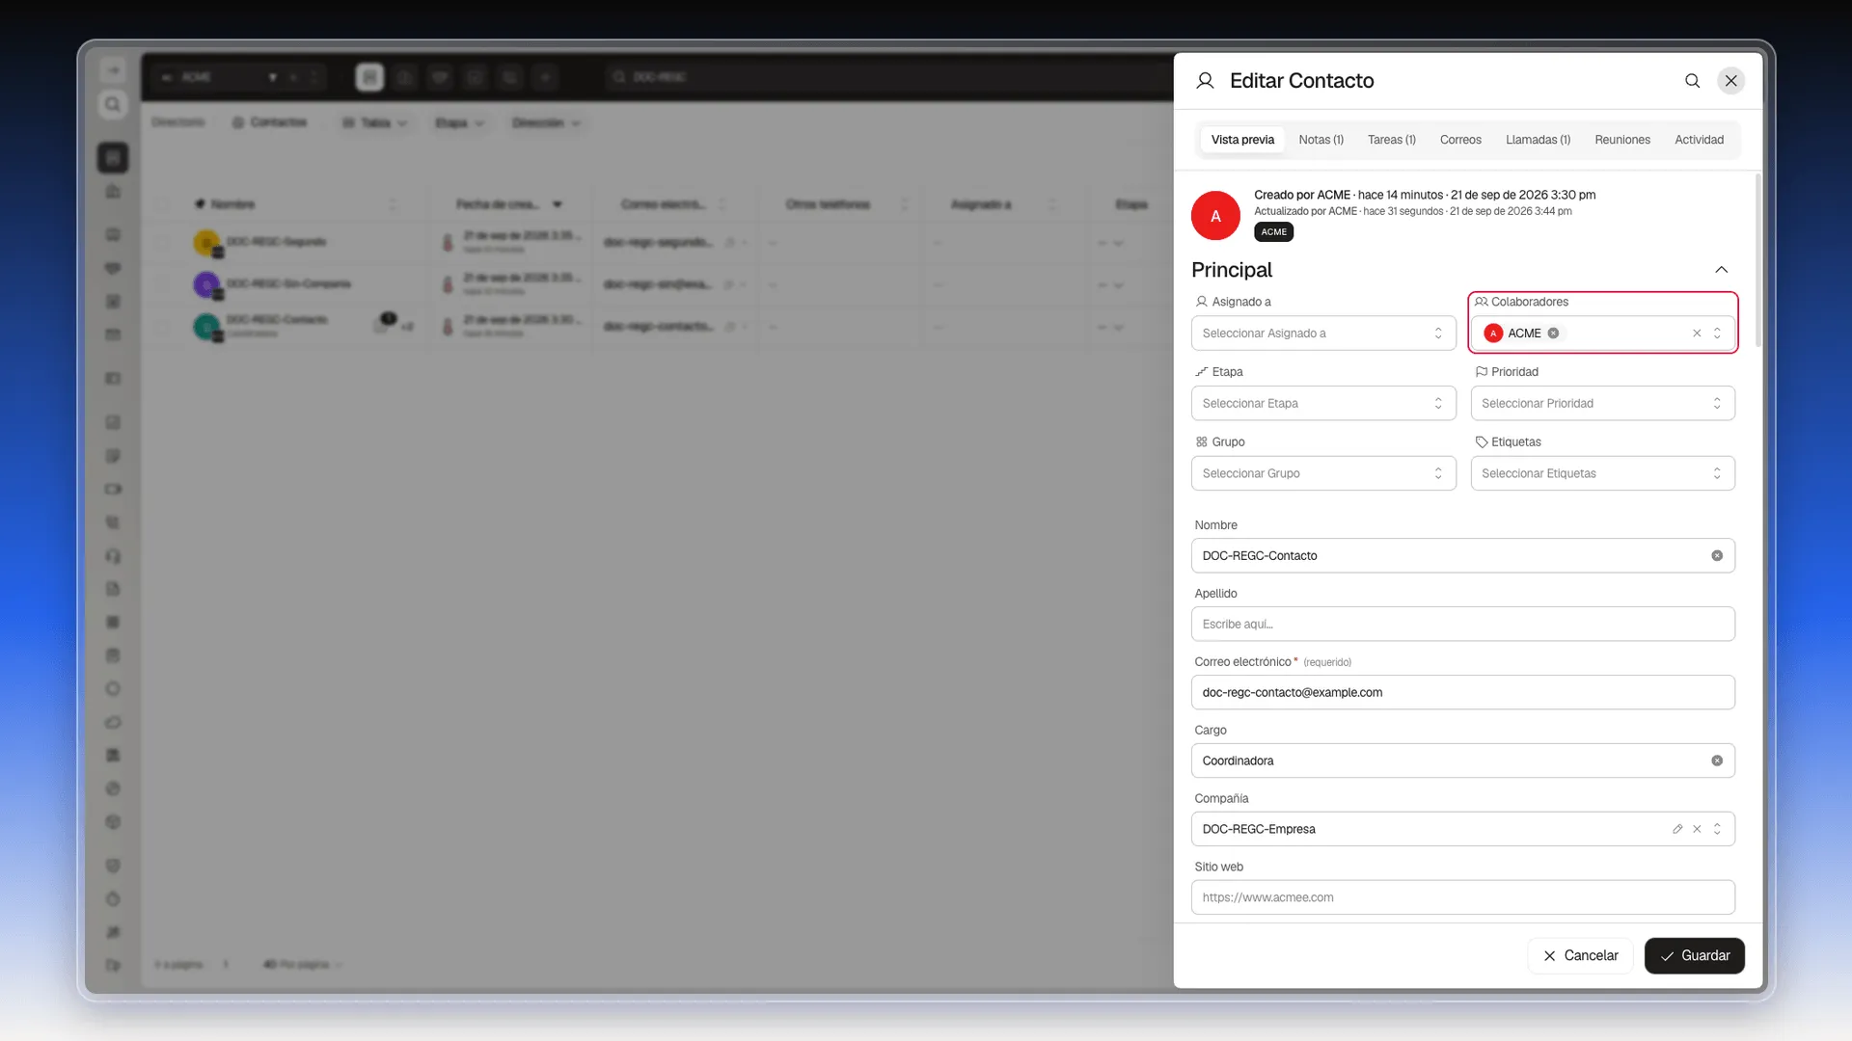1852x1041 pixels.
Task: Save contact with the Guardar button
Action: [1694, 956]
